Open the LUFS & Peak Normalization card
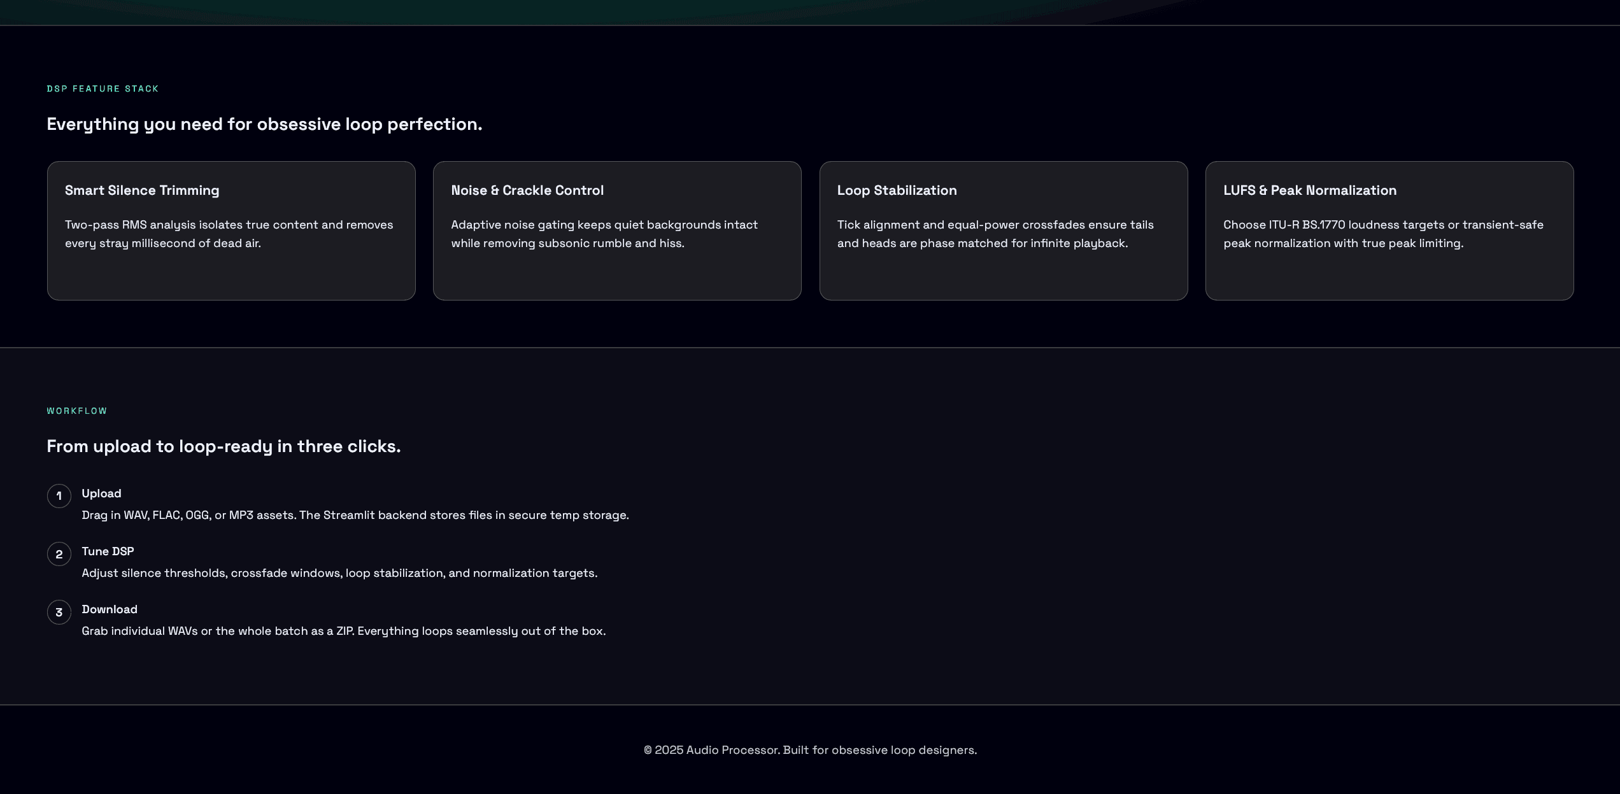This screenshot has height=794, width=1620. [x=1389, y=230]
